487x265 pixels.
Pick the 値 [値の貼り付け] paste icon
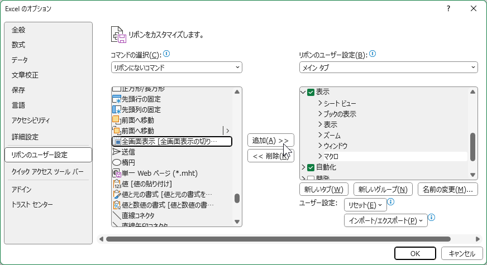pyautogui.click(x=117, y=184)
